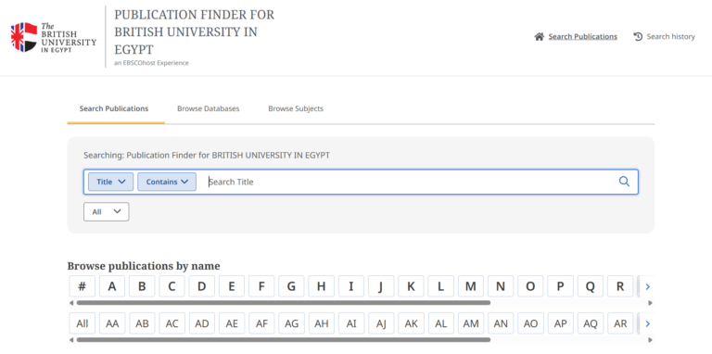Filter publications by AI prefix

coord(351,323)
